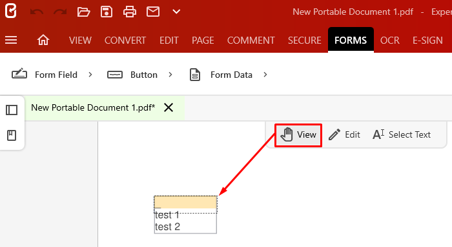Click the Undo arrow icon

click(37, 12)
